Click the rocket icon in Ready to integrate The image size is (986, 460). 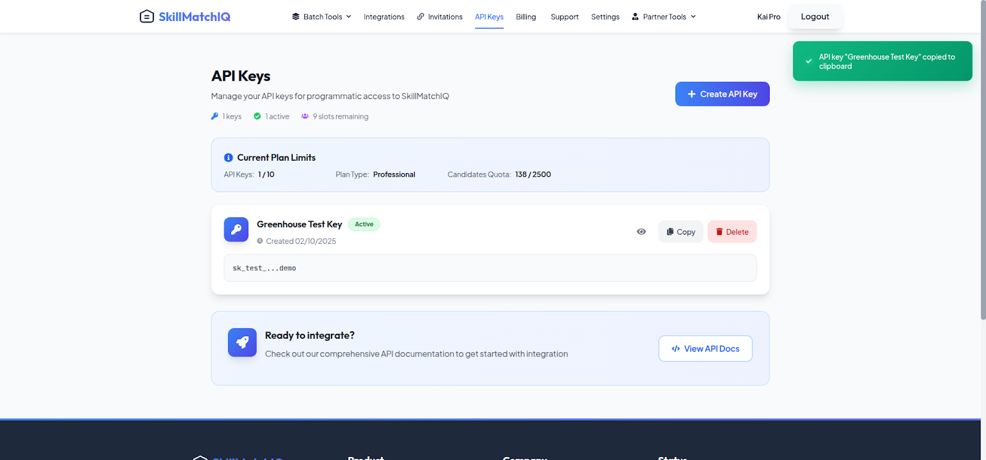(242, 342)
